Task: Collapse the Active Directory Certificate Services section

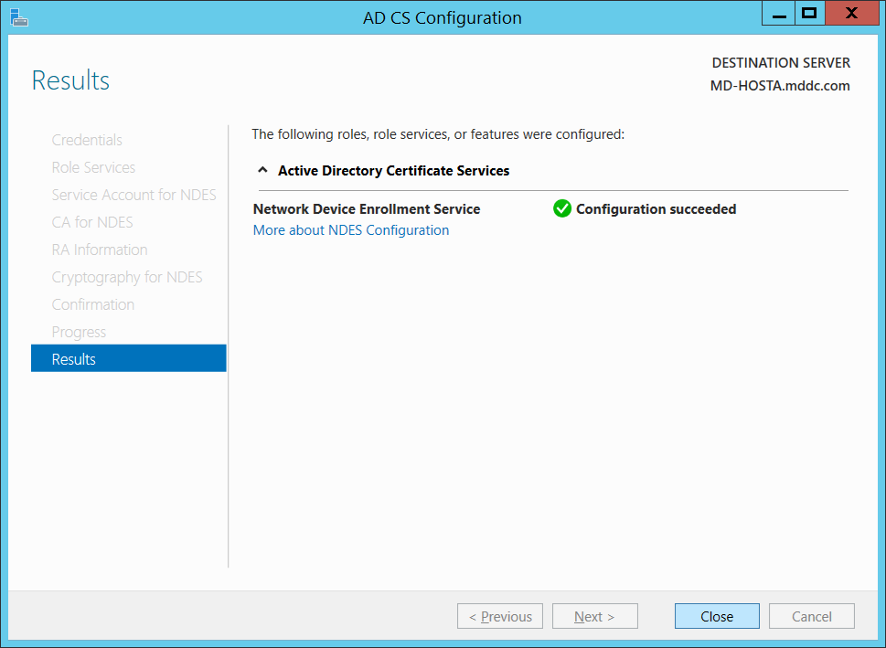Action: (x=262, y=169)
